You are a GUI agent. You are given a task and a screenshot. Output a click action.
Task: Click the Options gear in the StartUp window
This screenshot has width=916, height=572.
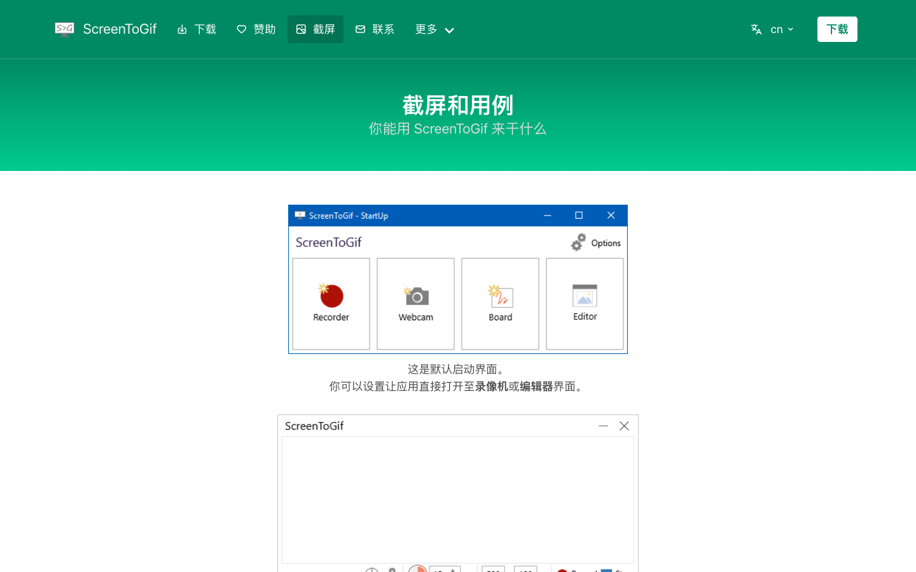(x=578, y=242)
